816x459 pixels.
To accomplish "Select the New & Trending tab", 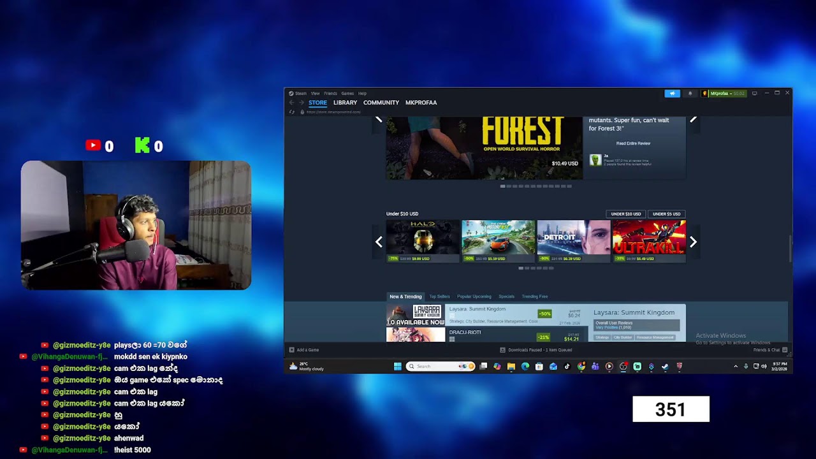I will pyautogui.click(x=405, y=296).
